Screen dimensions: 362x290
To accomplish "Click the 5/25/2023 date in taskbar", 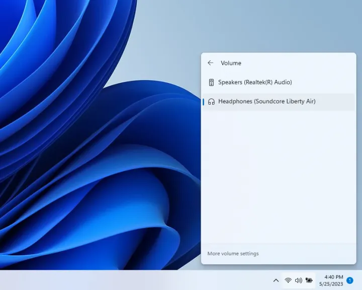I will point(331,283).
